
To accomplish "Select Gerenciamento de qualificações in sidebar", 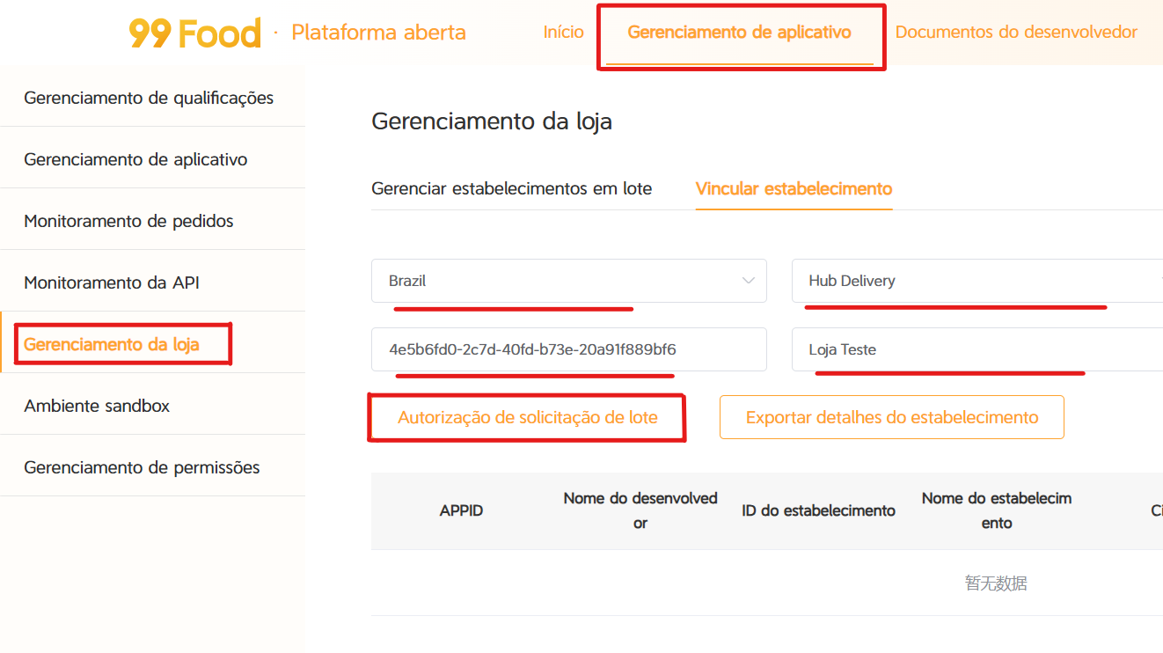I will coord(152,96).
